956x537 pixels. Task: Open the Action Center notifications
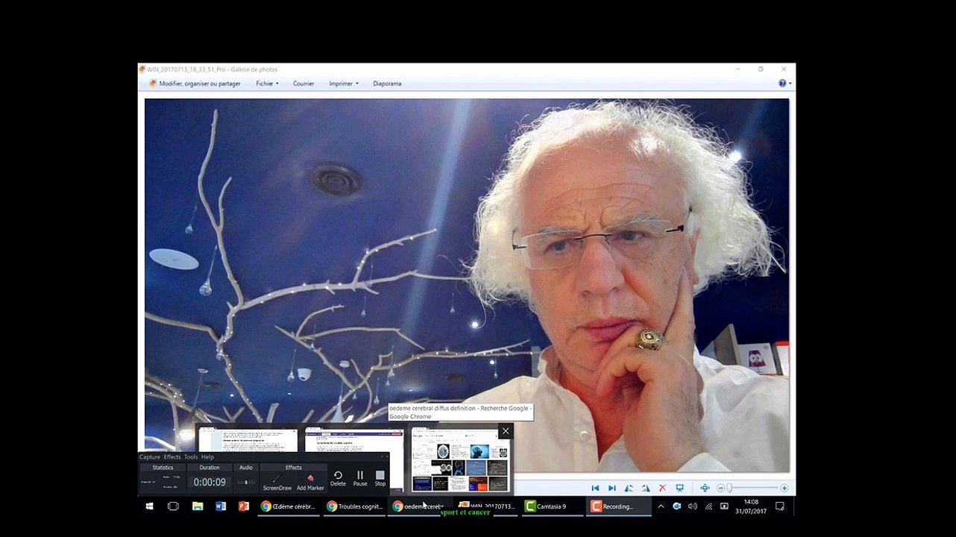coord(780,506)
